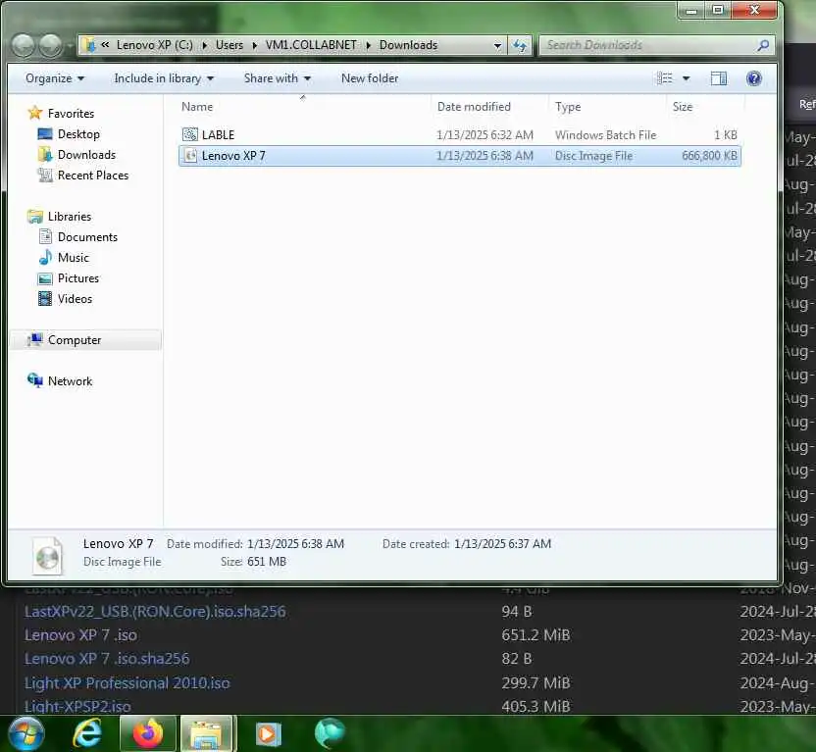The image size is (816, 752).
Task: Sort files by Name column
Action: click(197, 107)
